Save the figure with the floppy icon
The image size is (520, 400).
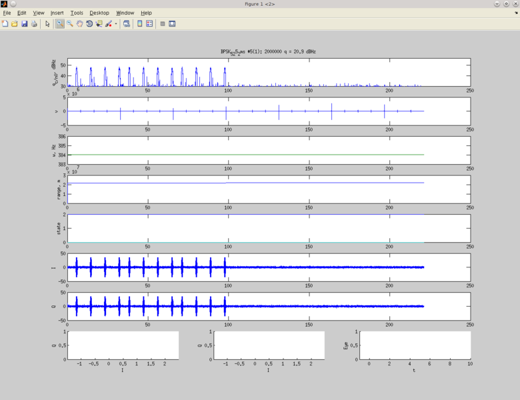[25, 24]
